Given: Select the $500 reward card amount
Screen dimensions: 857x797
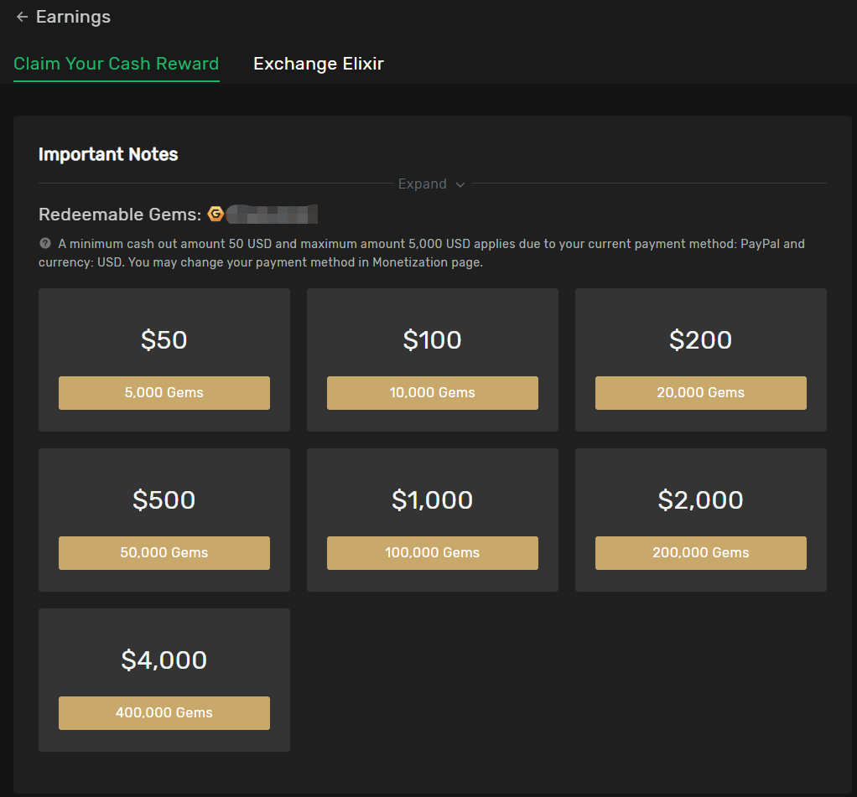Looking at the screenshot, I should (x=164, y=499).
